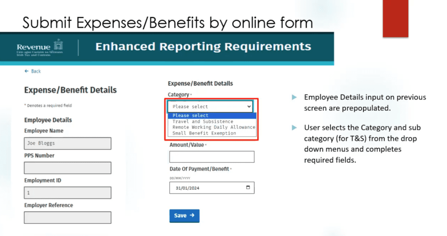Click into the Amount/Value field
This screenshot has width=447, height=236.
pos(212,157)
